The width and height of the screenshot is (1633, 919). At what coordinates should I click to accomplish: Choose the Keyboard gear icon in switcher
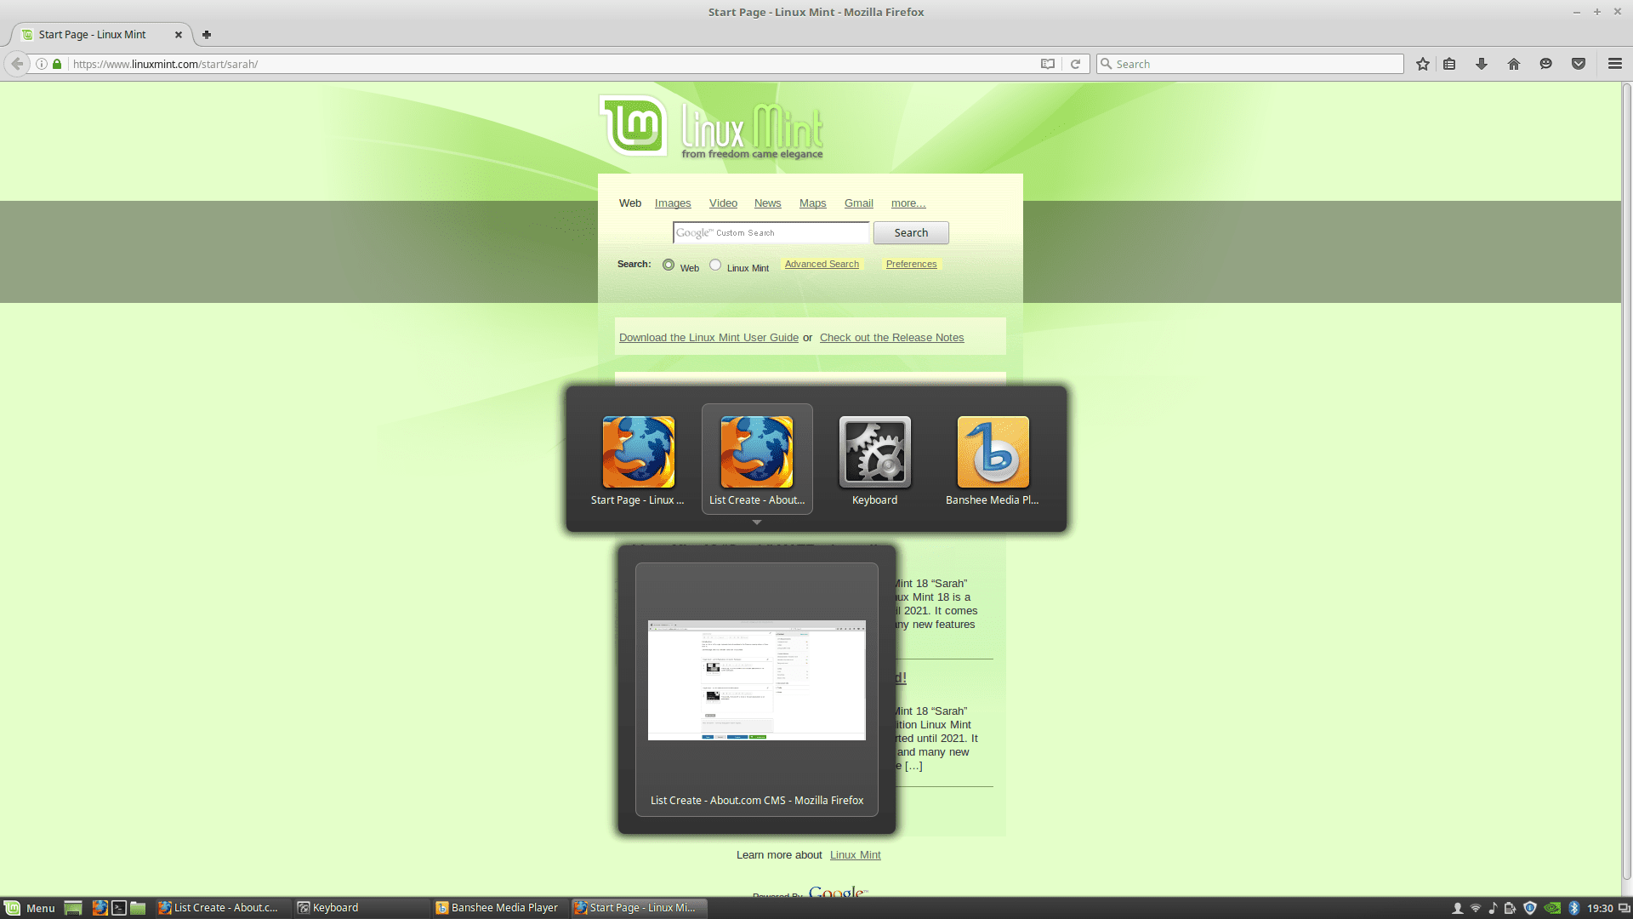(875, 452)
